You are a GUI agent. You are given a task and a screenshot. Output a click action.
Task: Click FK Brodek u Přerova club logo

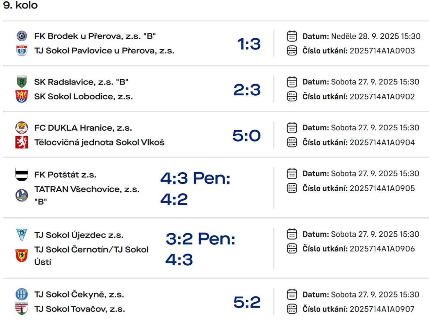click(22, 36)
